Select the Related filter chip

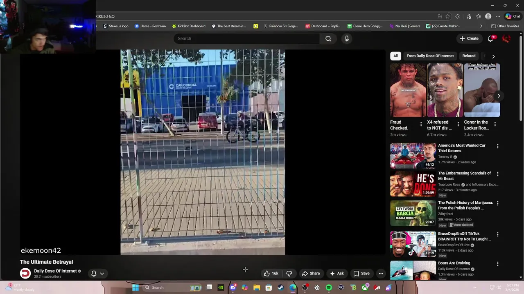tap(469, 56)
